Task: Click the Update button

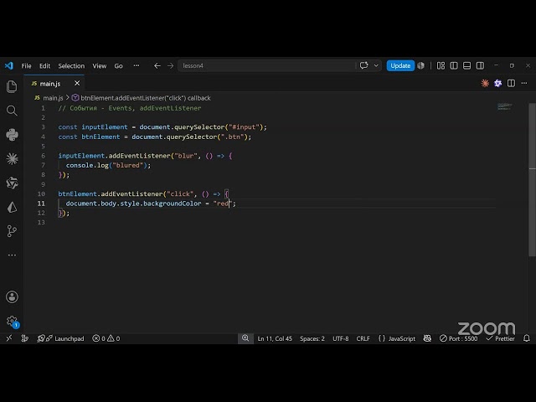Action: click(400, 65)
